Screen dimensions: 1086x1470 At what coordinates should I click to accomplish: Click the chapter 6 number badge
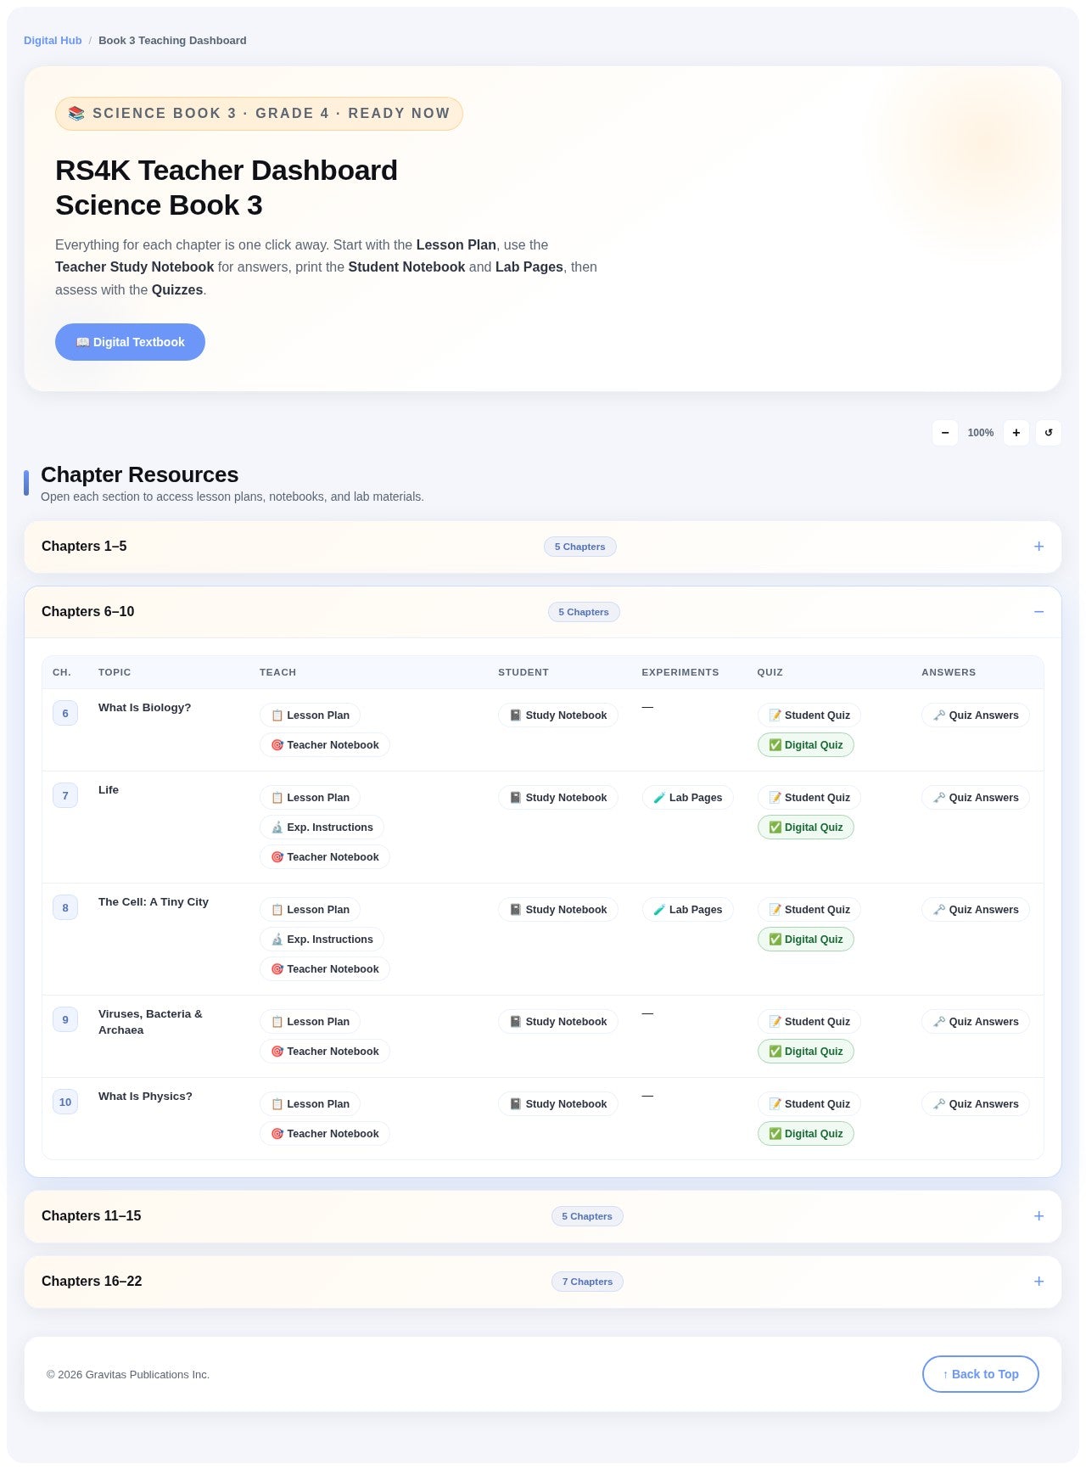65,714
